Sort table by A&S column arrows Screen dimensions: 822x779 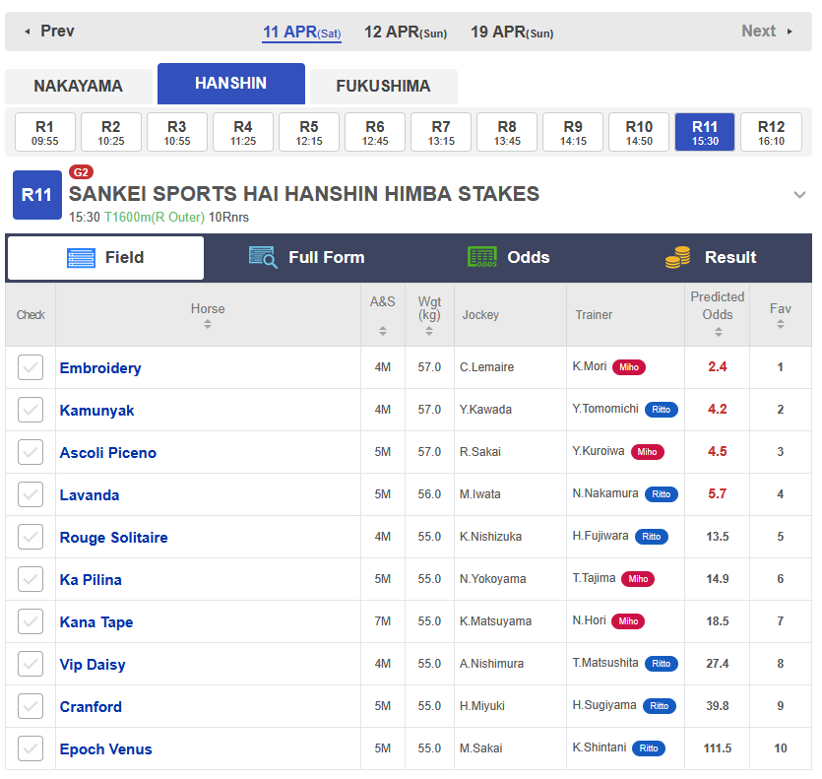383,331
